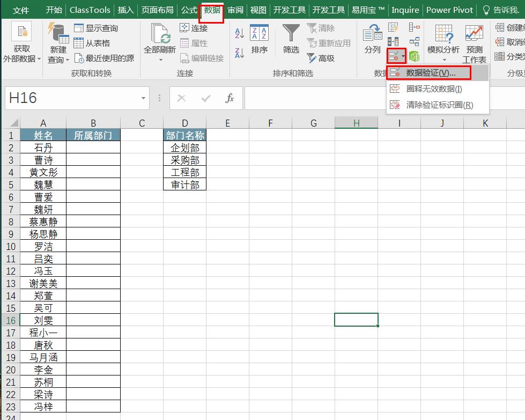Viewport: 525px width, 420px height.
Task: Choose 数据验证(V)... from the menu
Action: (438, 72)
